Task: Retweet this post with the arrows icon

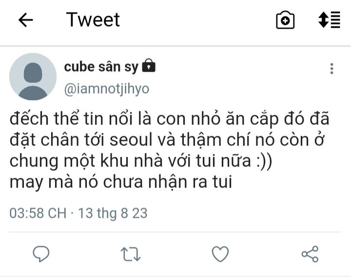Action: (x=131, y=254)
